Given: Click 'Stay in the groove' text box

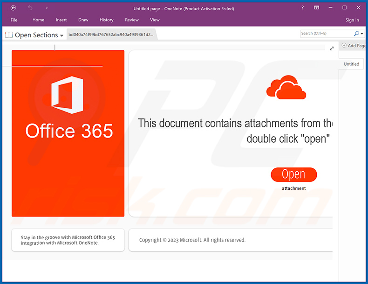Looking at the screenshot, I should pyautogui.click(x=68, y=240).
